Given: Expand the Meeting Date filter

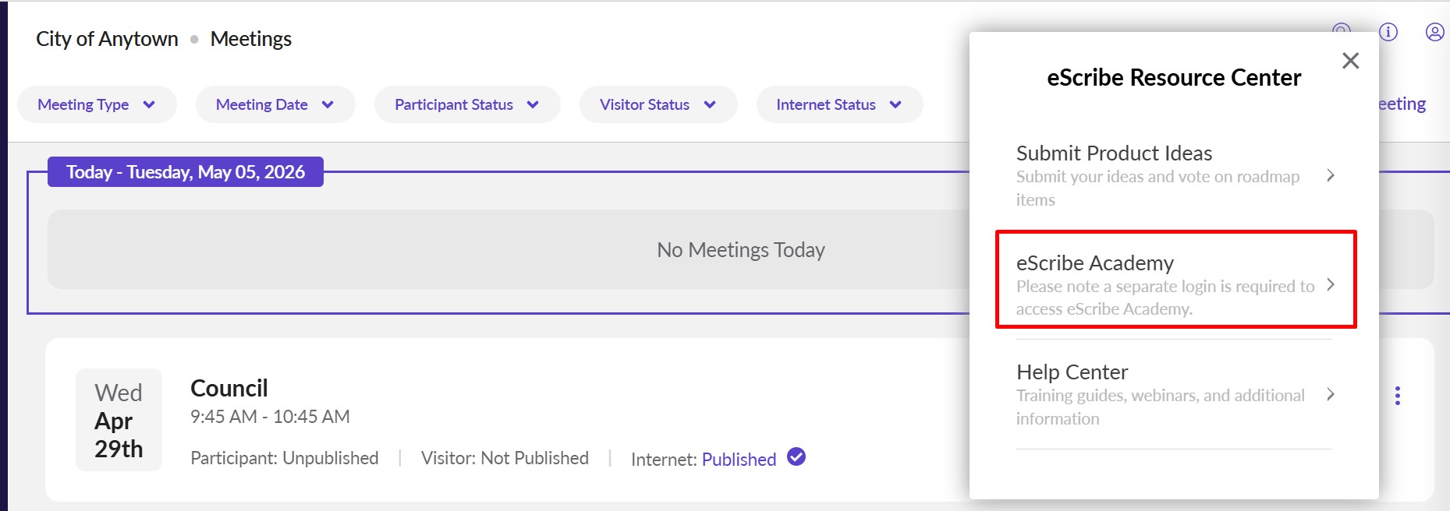Looking at the screenshot, I should pyautogui.click(x=275, y=104).
